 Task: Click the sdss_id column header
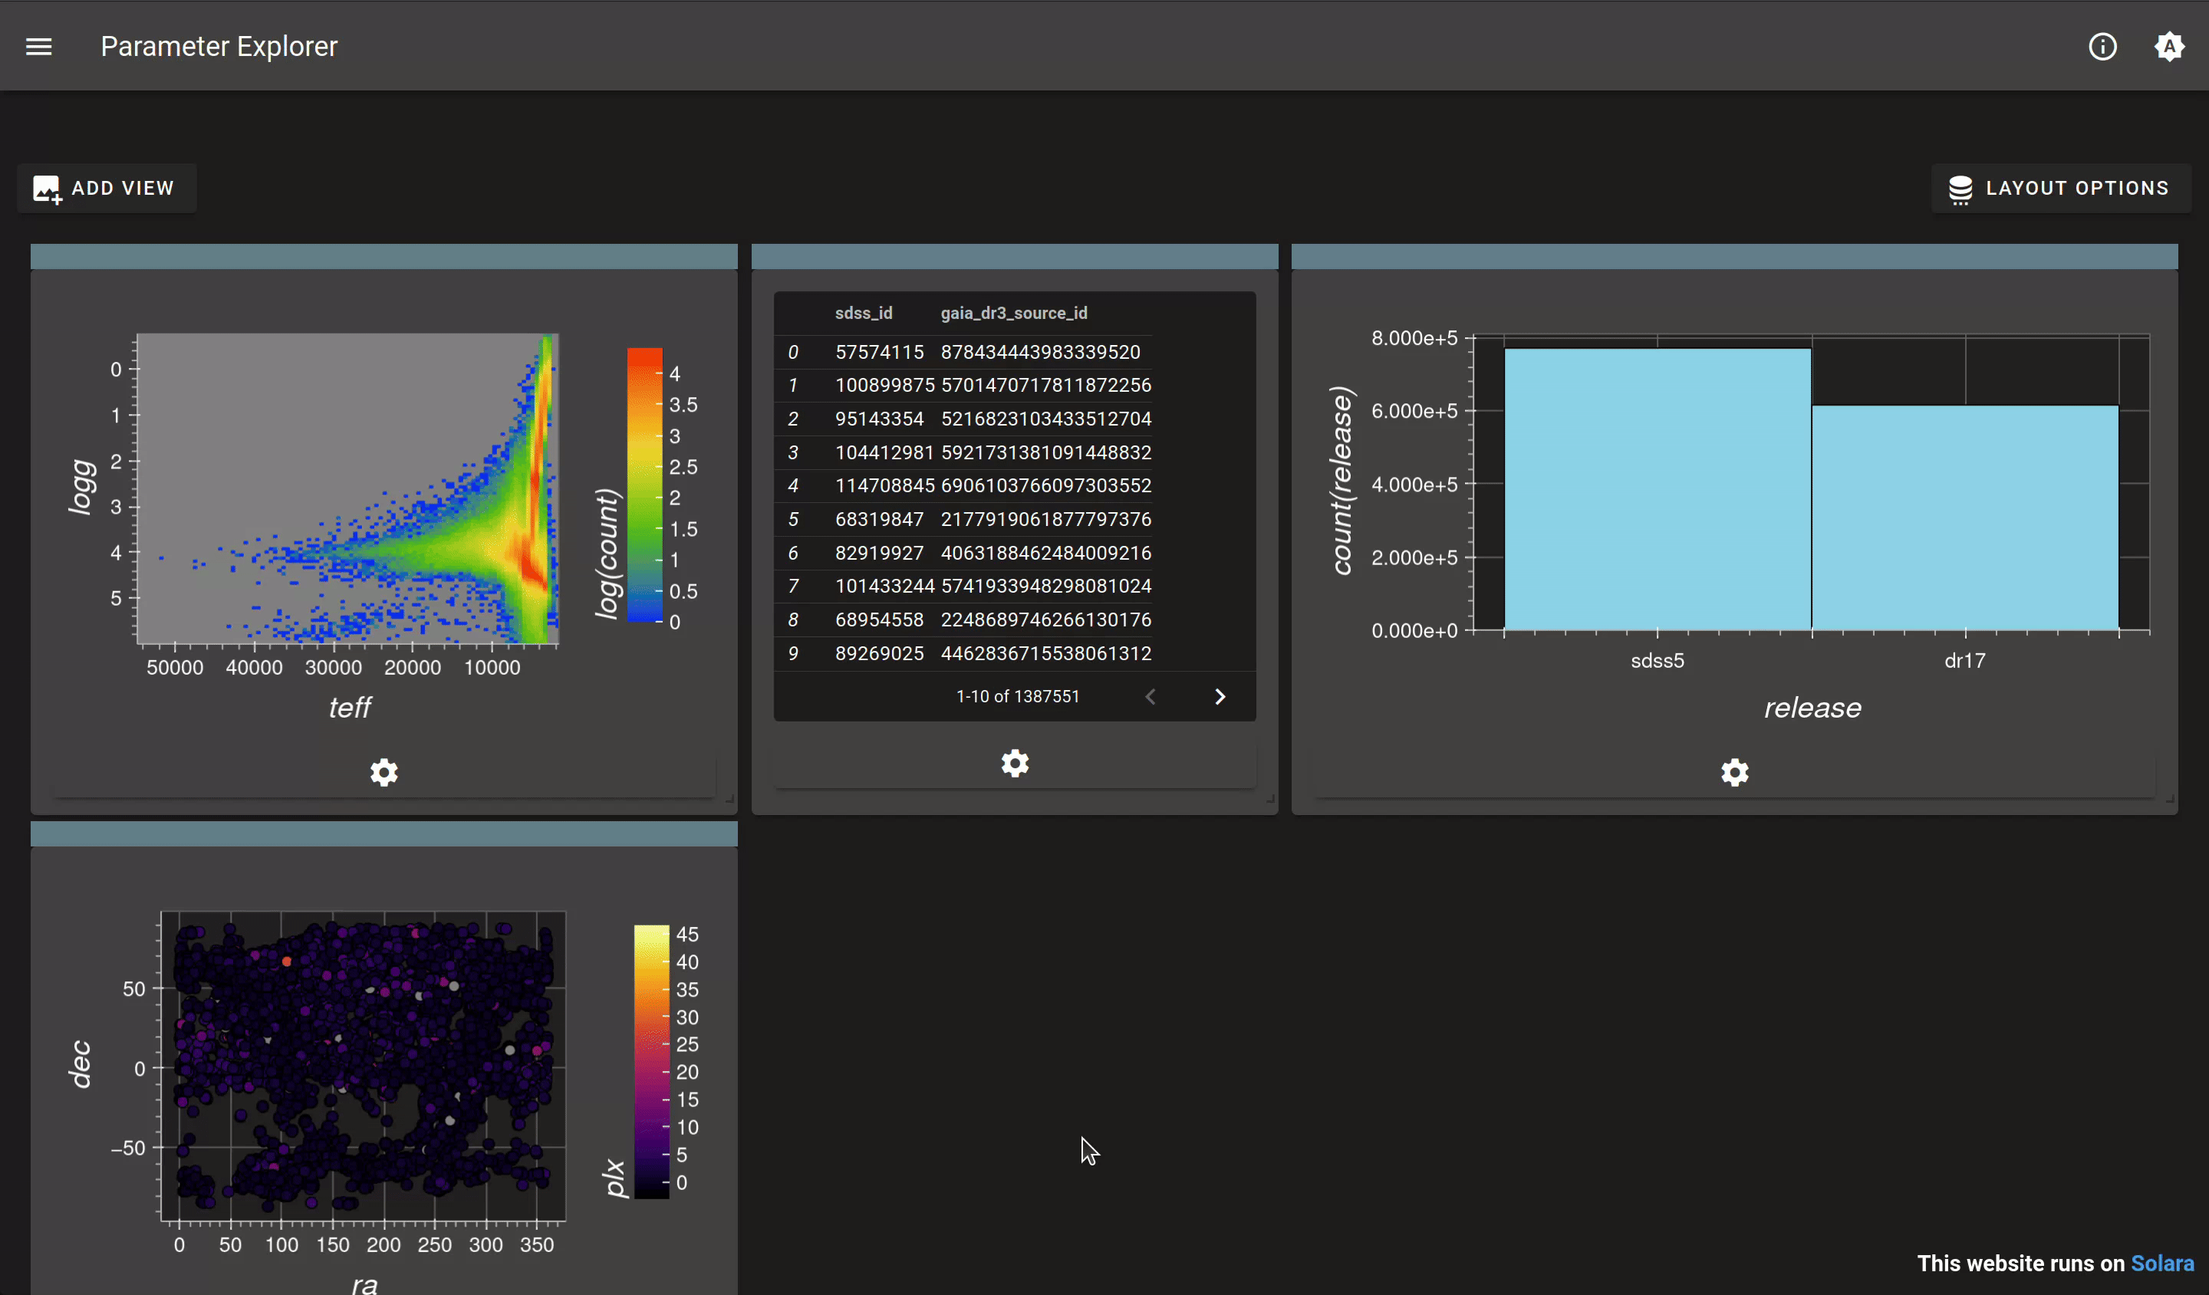(x=864, y=313)
